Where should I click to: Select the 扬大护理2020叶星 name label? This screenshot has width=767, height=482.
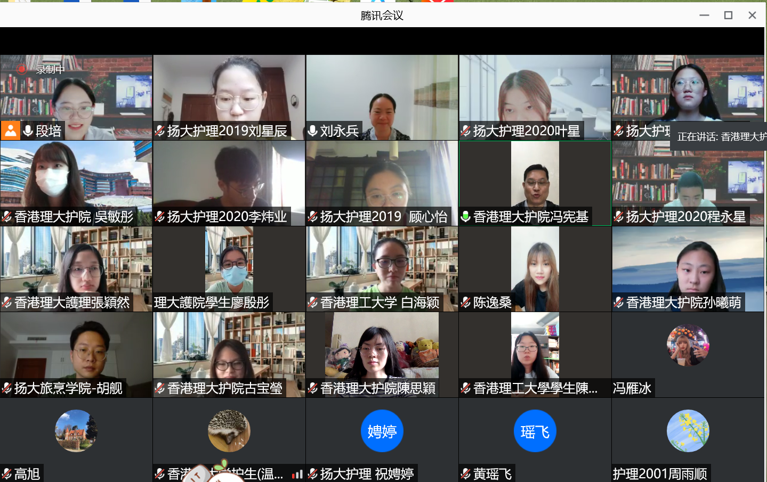[526, 130]
